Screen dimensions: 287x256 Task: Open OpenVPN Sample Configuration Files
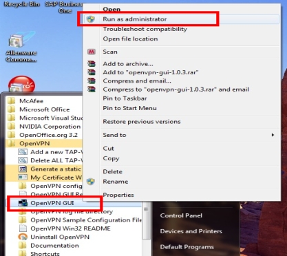[x=80, y=220]
